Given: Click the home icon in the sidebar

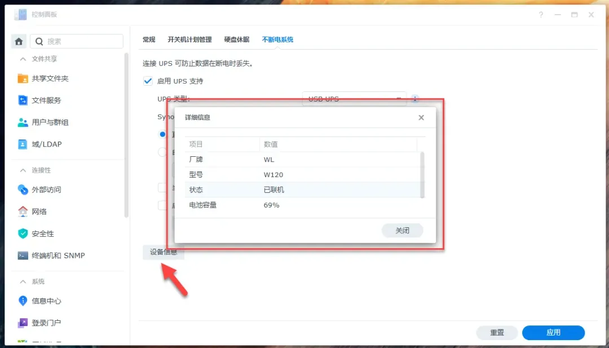Looking at the screenshot, I should (19, 41).
